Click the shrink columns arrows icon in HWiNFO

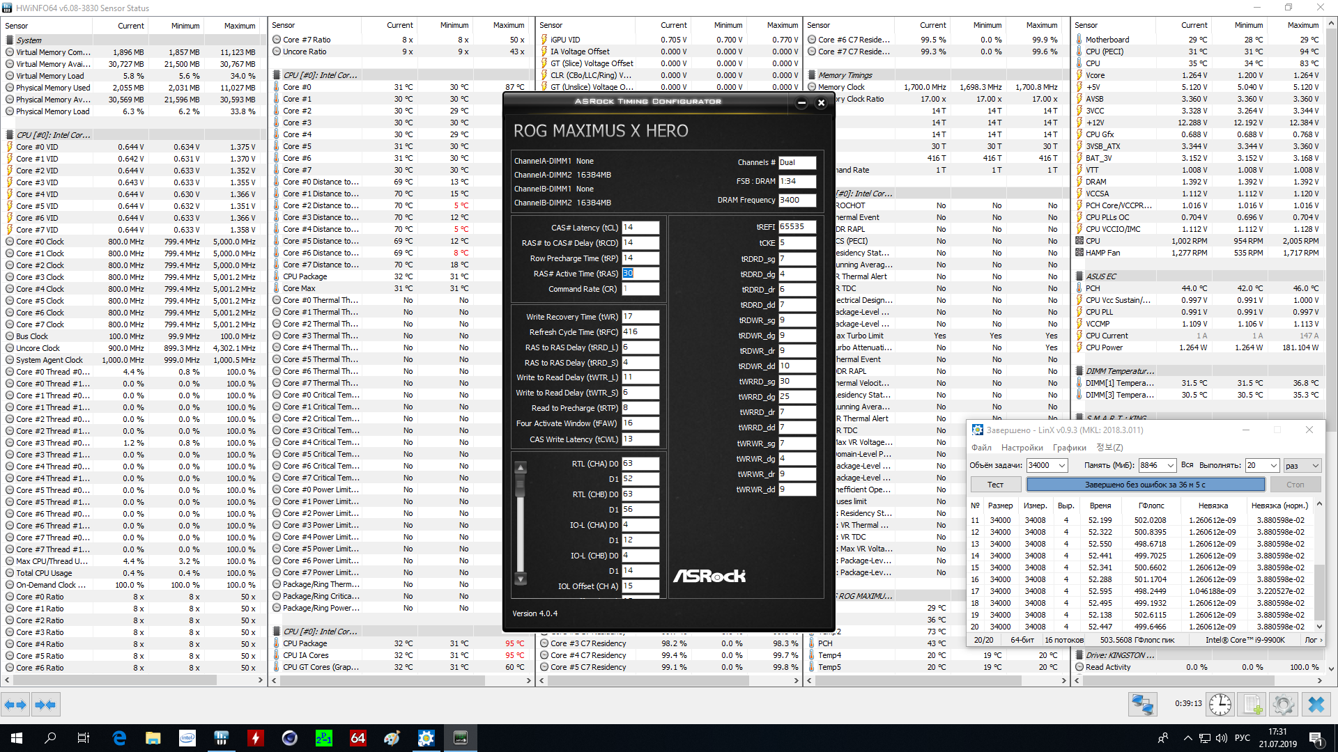[x=45, y=705]
